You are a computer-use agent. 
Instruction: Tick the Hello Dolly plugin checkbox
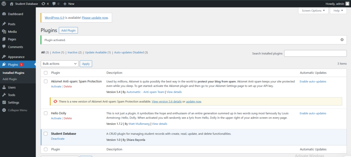click(46, 113)
